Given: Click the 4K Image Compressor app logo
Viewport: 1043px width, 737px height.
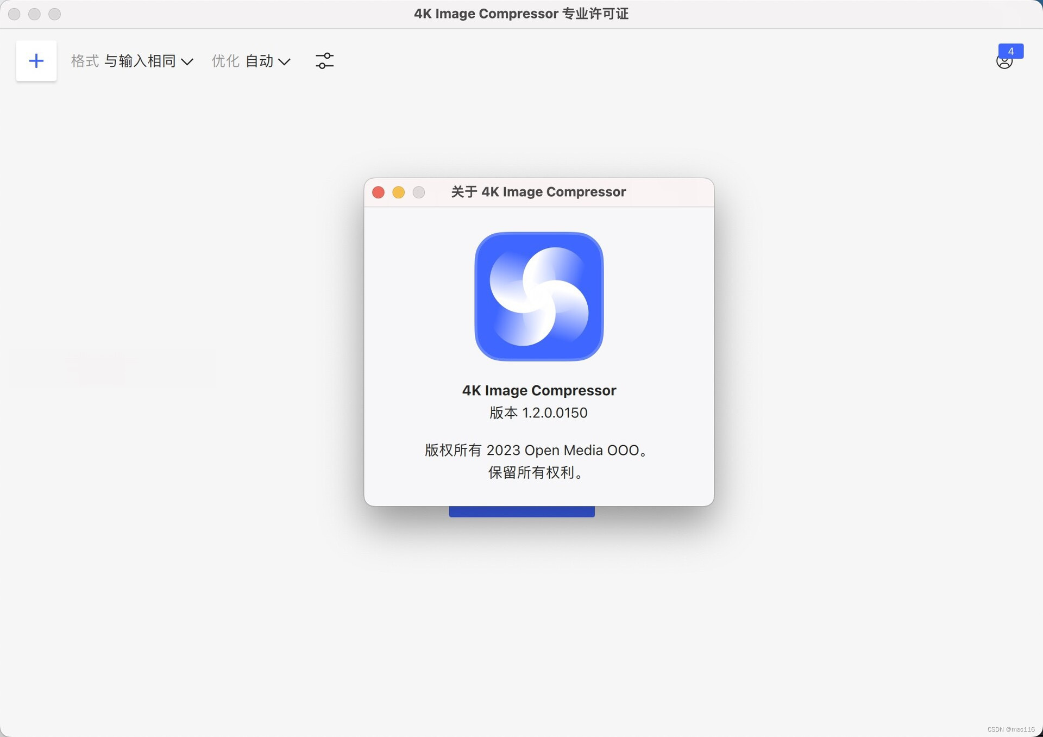Looking at the screenshot, I should (x=539, y=297).
